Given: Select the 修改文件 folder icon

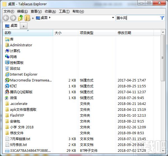Looking at the screenshot, I should coord(7,133).
